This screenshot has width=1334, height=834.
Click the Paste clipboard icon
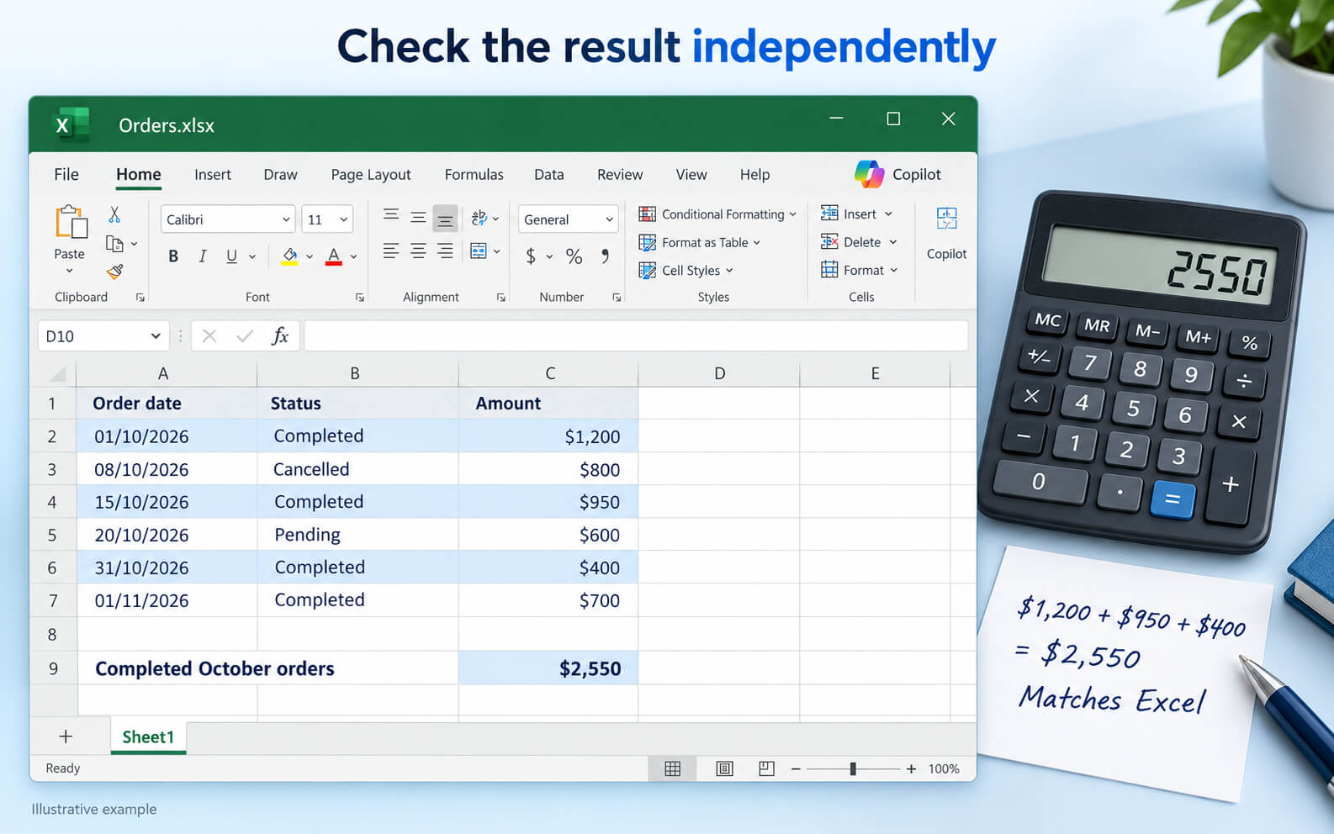pos(71,223)
